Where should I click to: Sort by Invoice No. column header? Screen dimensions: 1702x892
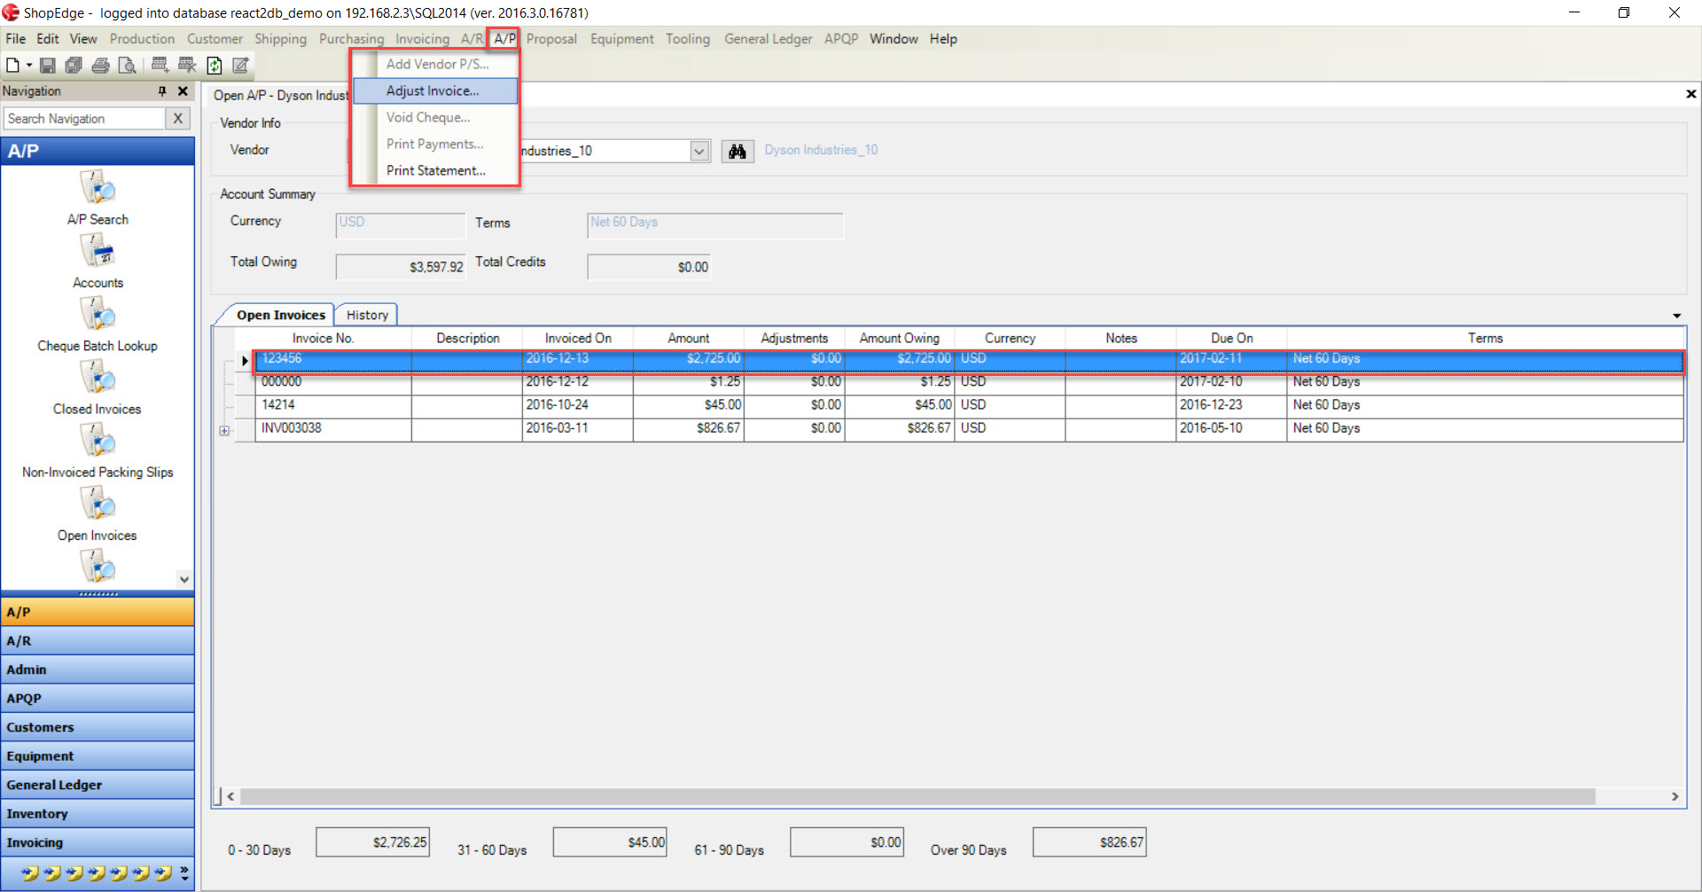323,338
